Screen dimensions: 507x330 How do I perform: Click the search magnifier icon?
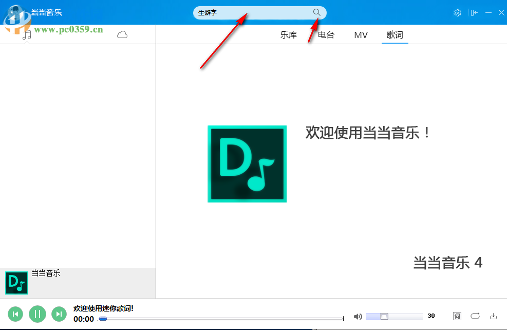[x=316, y=12]
